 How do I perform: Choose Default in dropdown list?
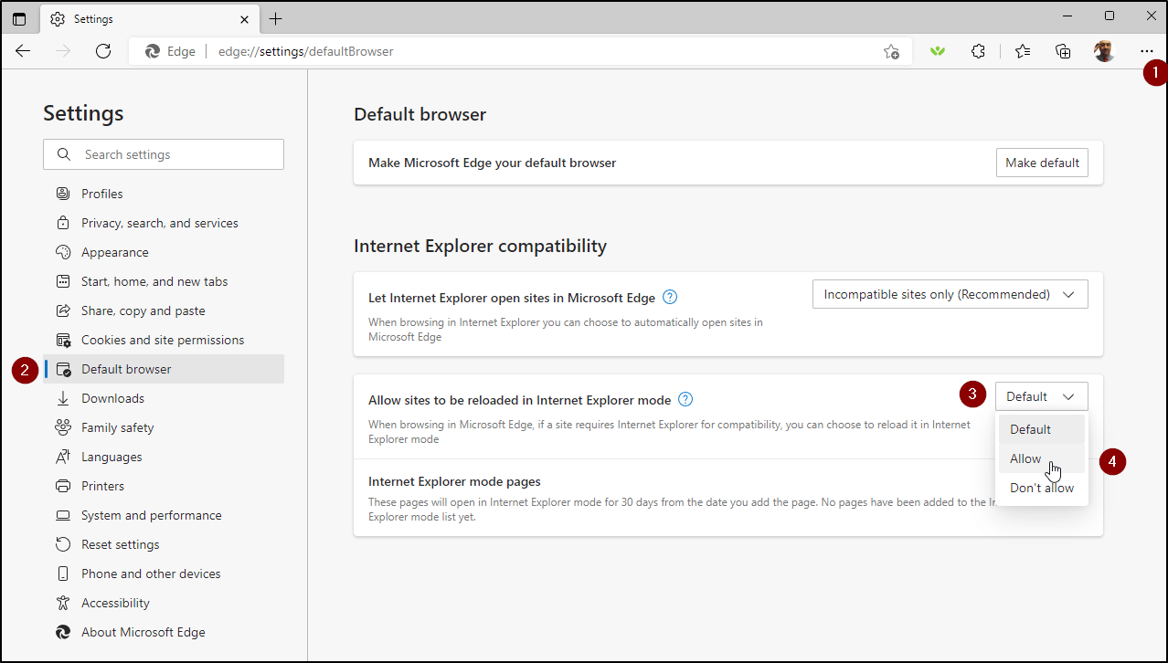[x=1042, y=429]
